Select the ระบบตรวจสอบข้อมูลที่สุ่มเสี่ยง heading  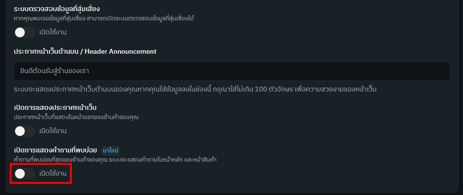tap(61, 9)
